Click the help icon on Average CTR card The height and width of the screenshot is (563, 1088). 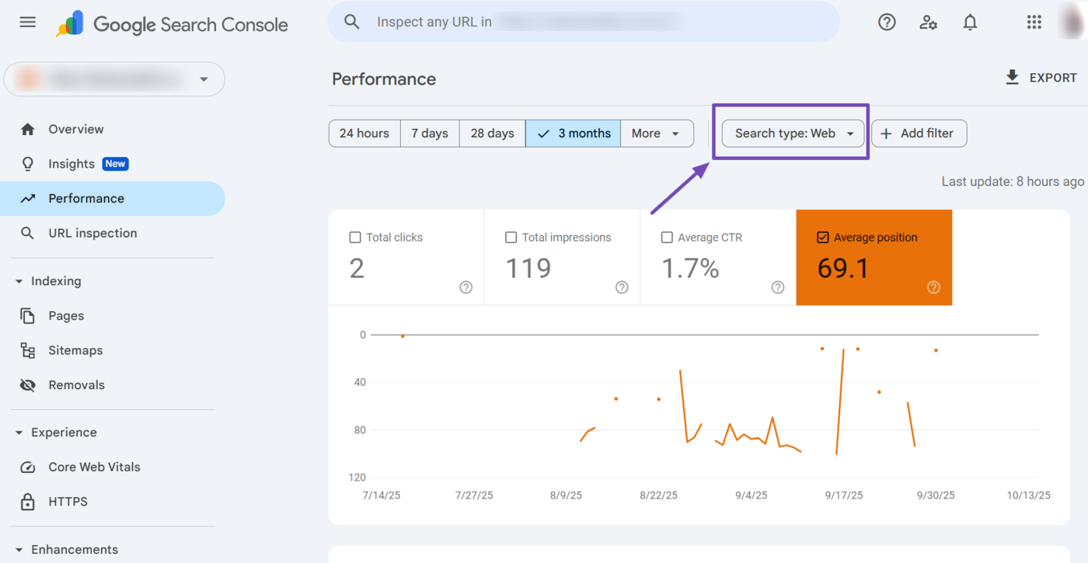pyautogui.click(x=777, y=287)
